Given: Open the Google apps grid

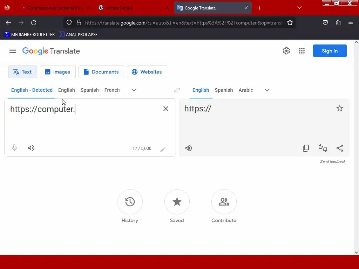Looking at the screenshot, I should (302, 51).
